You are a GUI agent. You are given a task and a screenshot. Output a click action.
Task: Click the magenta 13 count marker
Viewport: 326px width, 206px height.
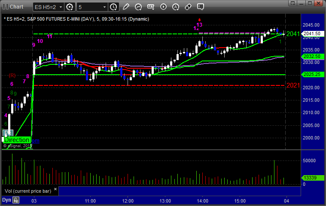(199, 25)
